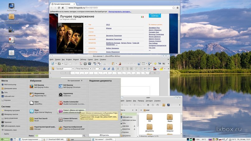The image size is (251, 141).
Task: Click 'Очистить' button under recent documents
Action: pos(104,135)
